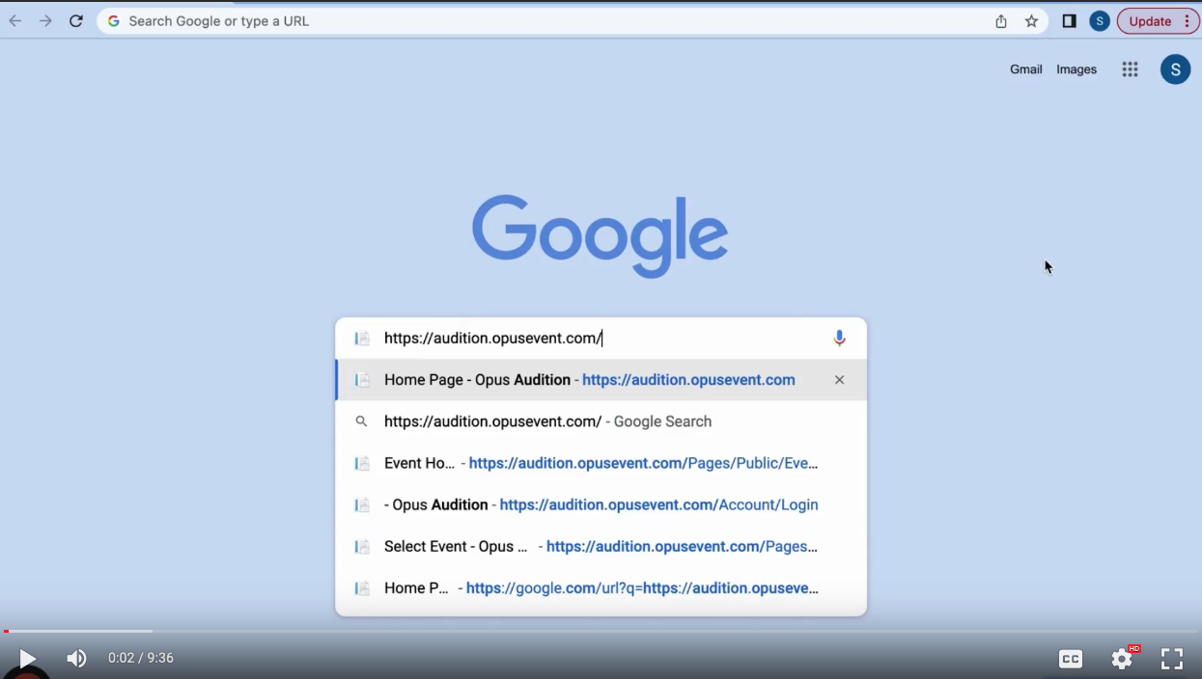
Task: Click the Google logo
Action: coord(600,236)
